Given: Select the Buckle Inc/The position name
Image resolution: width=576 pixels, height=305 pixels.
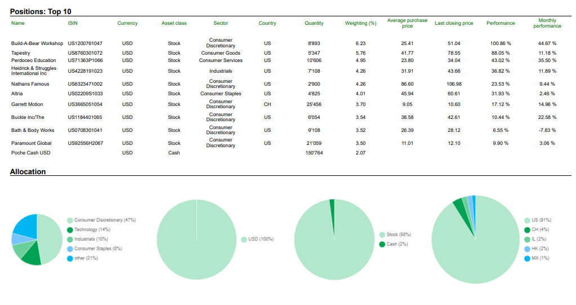Looking at the screenshot, I should (28, 117).
